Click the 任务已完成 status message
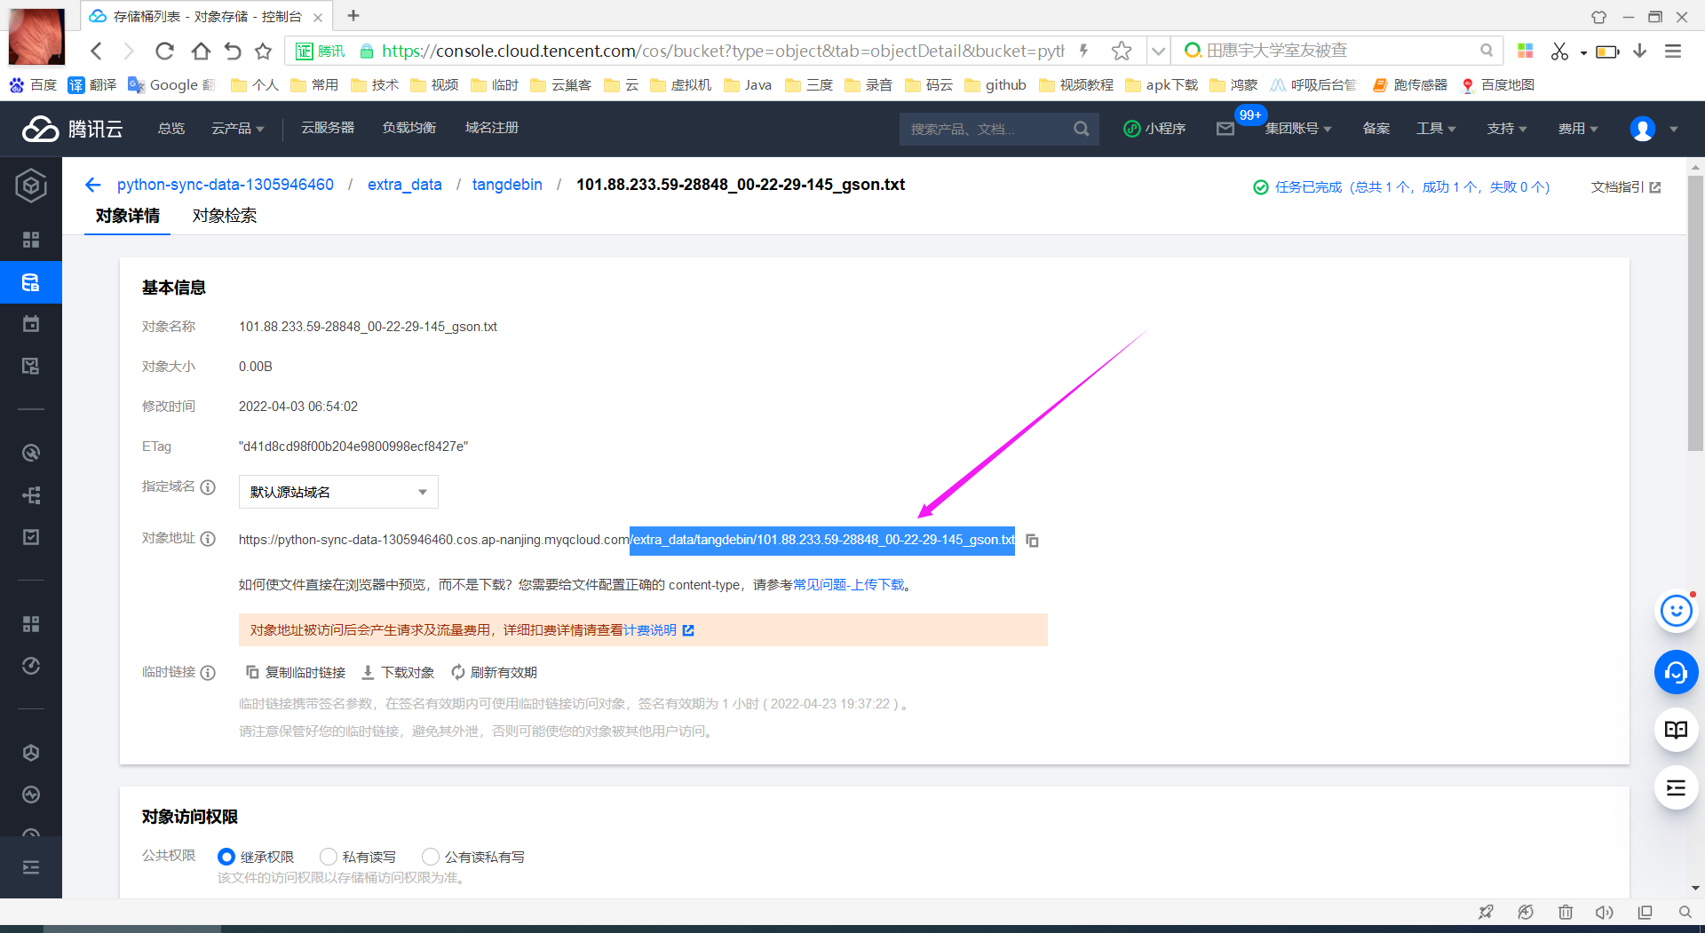 pyautogui.click(x=1401, y=187)
